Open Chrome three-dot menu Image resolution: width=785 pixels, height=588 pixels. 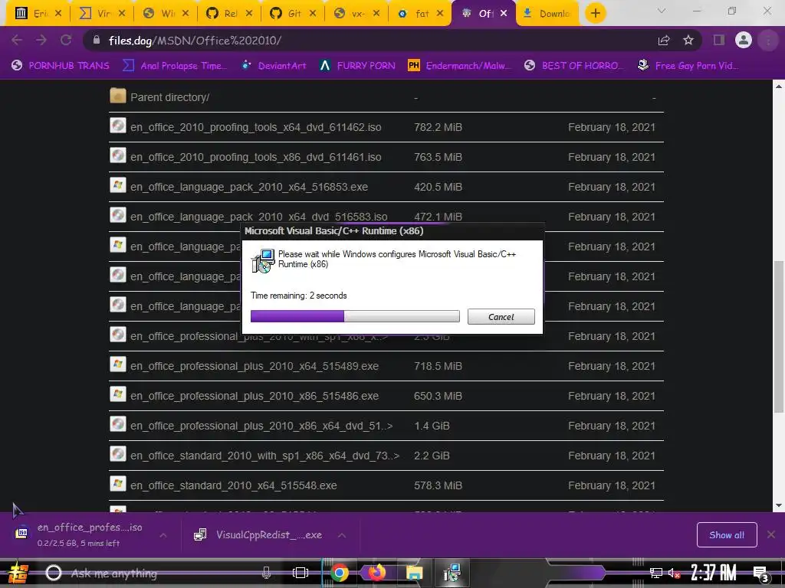768,40
